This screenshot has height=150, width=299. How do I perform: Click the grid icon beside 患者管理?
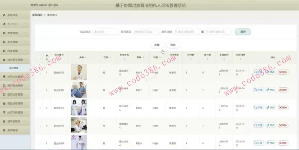click(4, 33)
